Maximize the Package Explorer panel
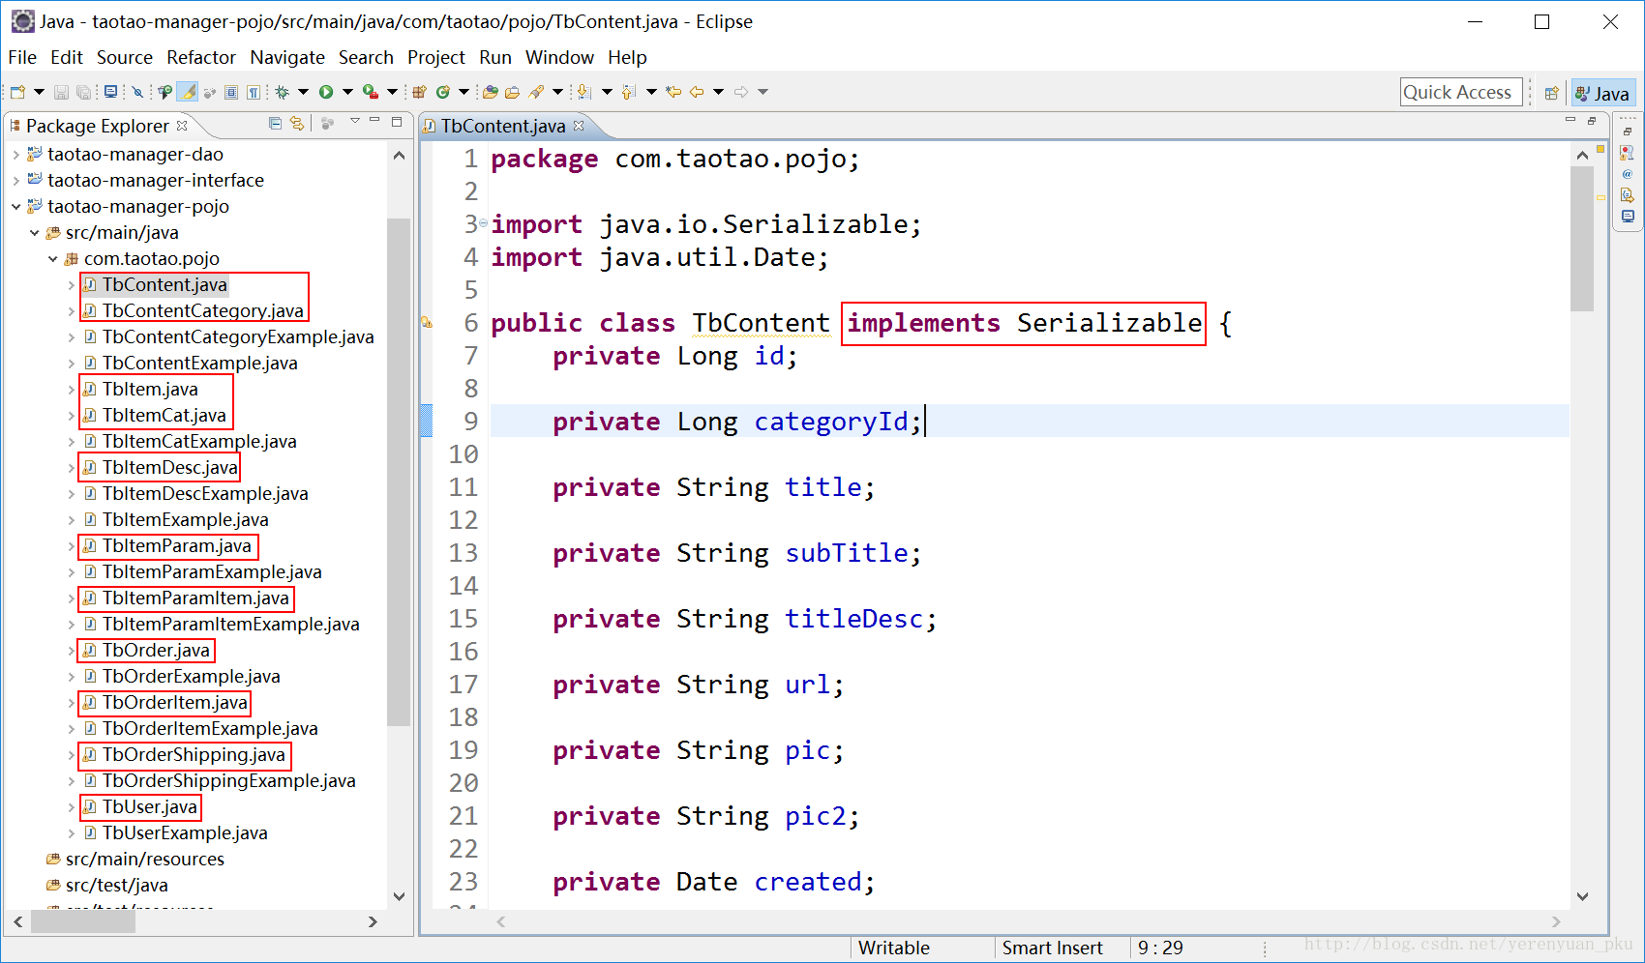The width and height of the screenshot is (1645, 963). pyautogui.click(x=397, y=121)
